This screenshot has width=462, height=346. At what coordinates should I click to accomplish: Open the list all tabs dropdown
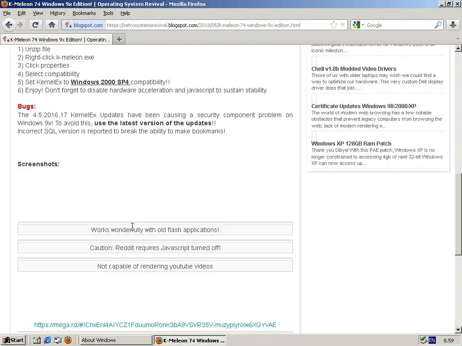(457, 39)
